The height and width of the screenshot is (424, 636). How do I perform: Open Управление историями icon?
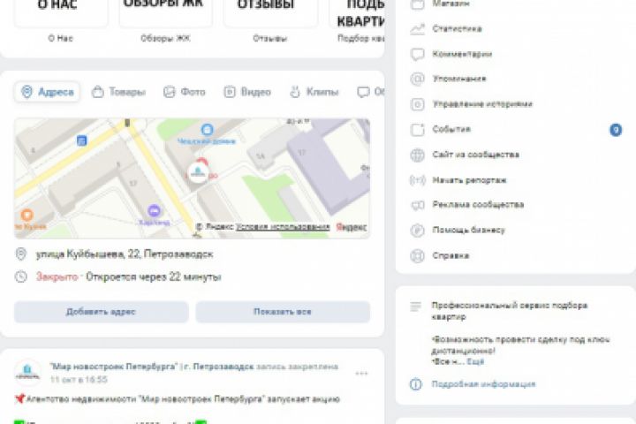click(x=417, y=104)
